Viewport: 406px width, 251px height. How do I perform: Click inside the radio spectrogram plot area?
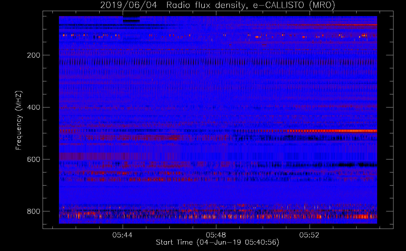point(218,120)
